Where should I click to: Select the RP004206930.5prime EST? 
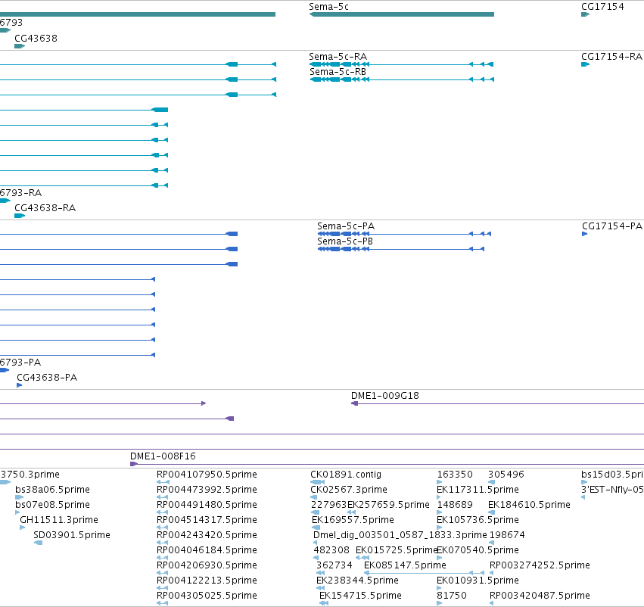tap(207, 565)
